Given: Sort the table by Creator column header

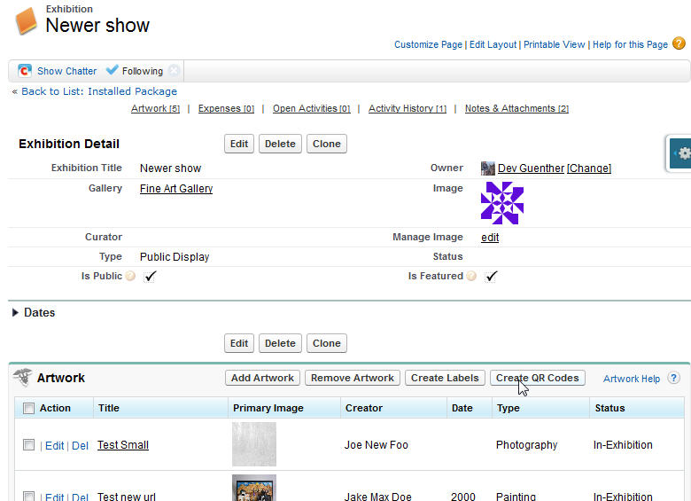Looking at the screenshot, I should pos(364,408).
